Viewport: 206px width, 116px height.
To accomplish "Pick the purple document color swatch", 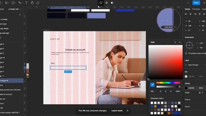I will [173, 110].
